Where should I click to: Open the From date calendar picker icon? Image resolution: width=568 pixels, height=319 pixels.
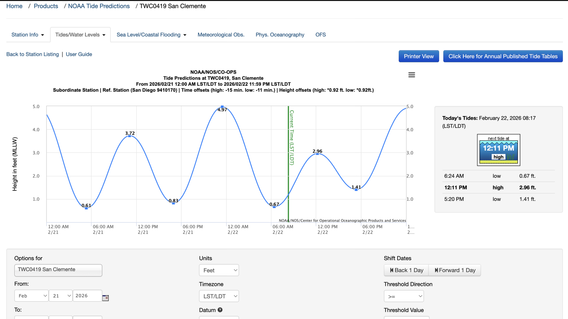[105, 298]
